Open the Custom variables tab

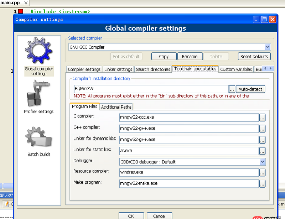coord(236,69)
